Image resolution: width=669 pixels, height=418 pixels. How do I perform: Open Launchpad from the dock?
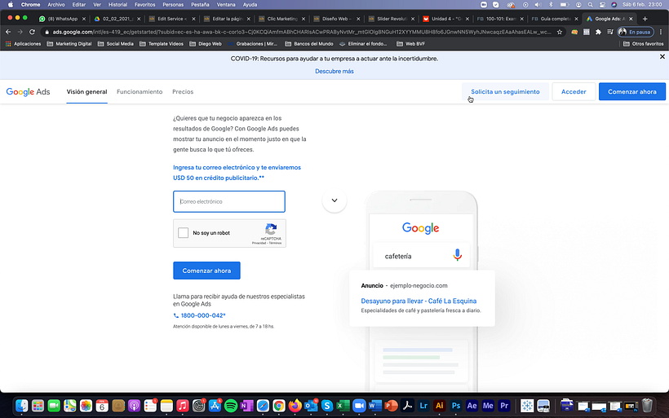(x=38, y=406)
